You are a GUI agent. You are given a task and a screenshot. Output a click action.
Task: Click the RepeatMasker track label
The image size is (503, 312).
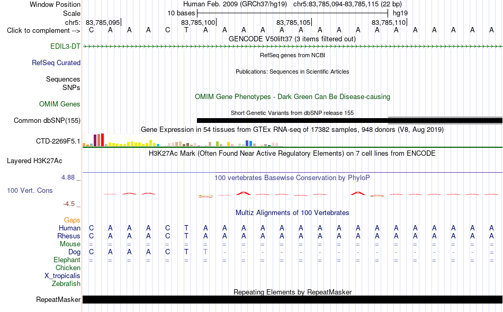58,299
